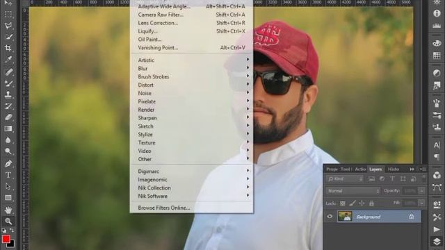The height and width of the screenshot is (250, 445).
Task: Open the Layers panel options menu
Action: coord(423,169)
